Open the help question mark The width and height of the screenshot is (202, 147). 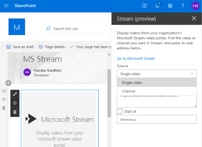pyautogui.click(x=182, y=6)
